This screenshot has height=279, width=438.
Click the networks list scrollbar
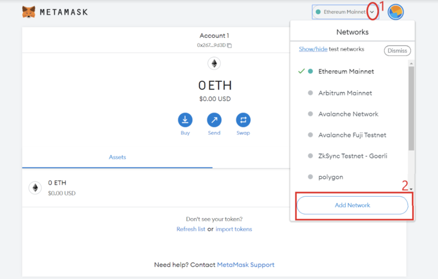click(x=411, y=109)
